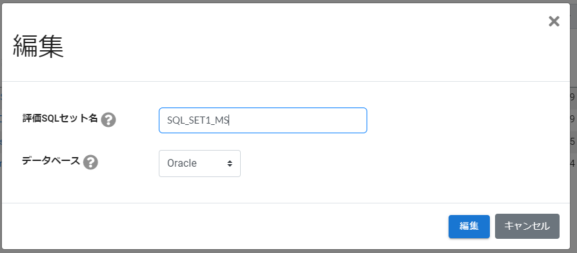The image size is (577, 253).
Task: Click the 評価SQLセット名 field label
Action: point(60,118)
